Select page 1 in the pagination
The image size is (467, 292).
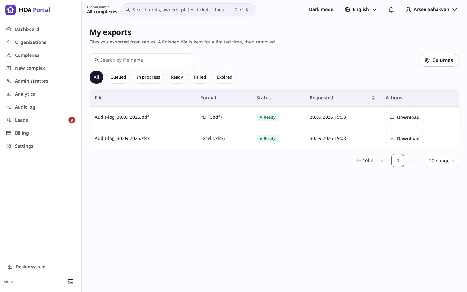coord(398,161)
